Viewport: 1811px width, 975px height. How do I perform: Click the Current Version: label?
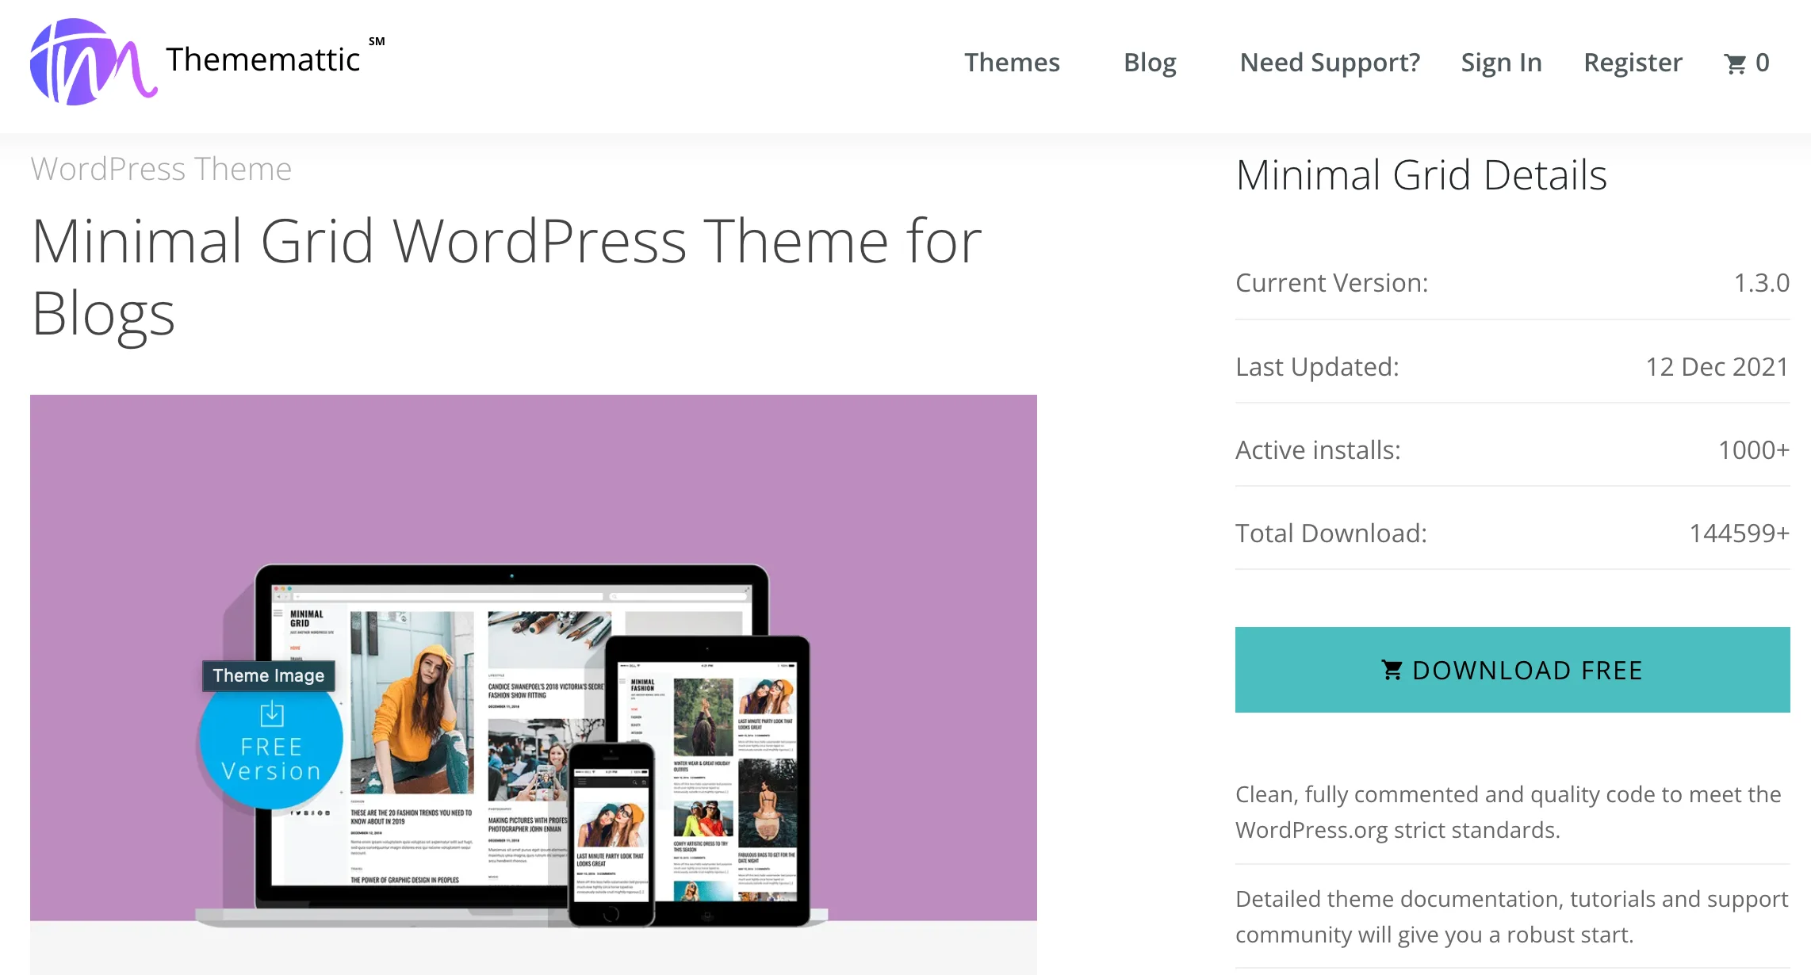click(x=1332, y=282)
